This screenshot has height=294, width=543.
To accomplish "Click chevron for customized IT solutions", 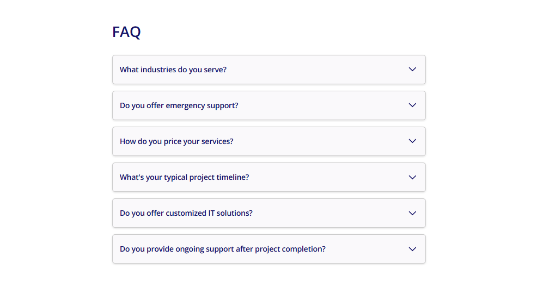I will [x=412, y=213].
